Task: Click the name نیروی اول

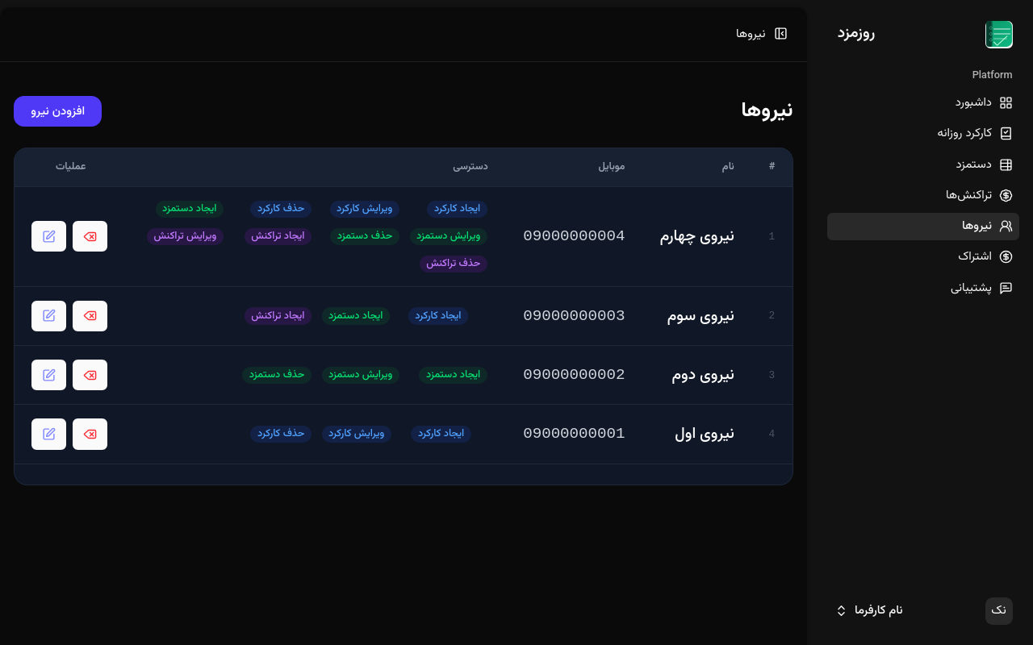Action: tap(705, 434)
